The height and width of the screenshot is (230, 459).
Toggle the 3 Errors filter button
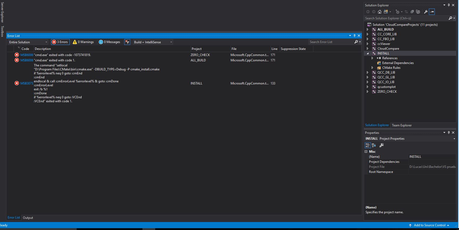coord(60,42)
